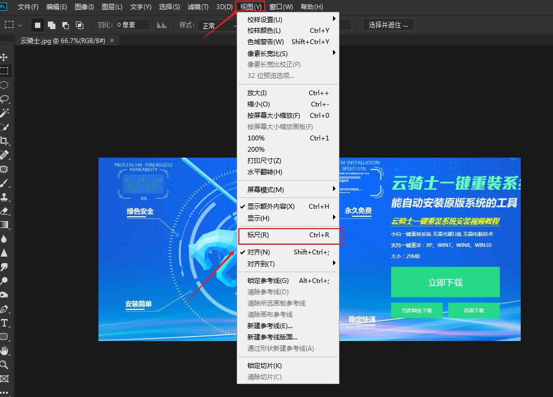Viewport: 553px width, 397px height.
Task: Select the Brush tool
Action: [x=4, y=183]
